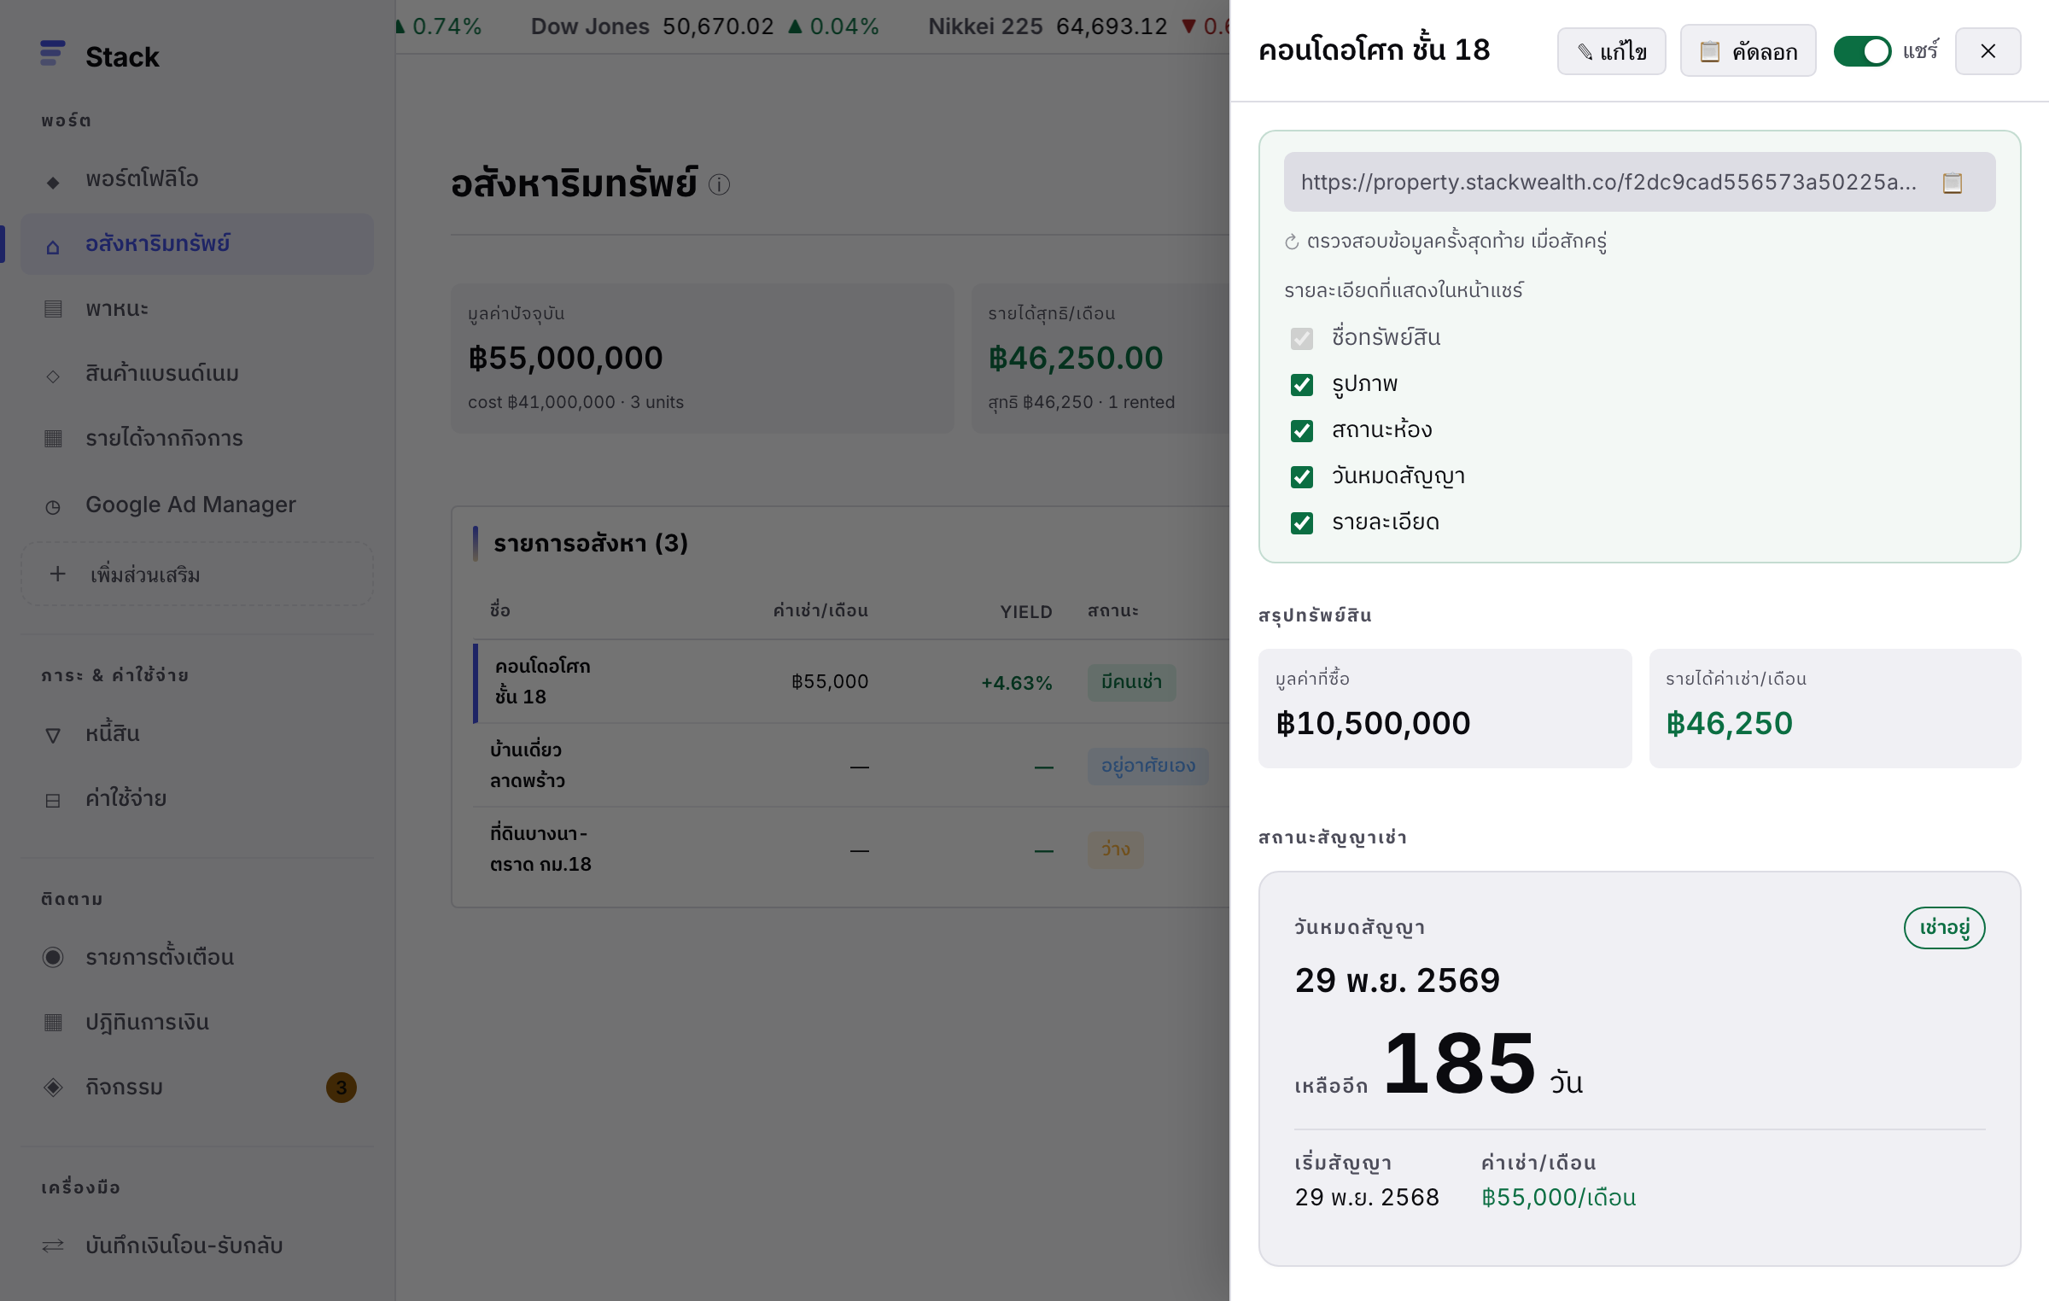
Task: Click the เพิ่มส่วนเสริม add-on button
Action: point(197,575)
